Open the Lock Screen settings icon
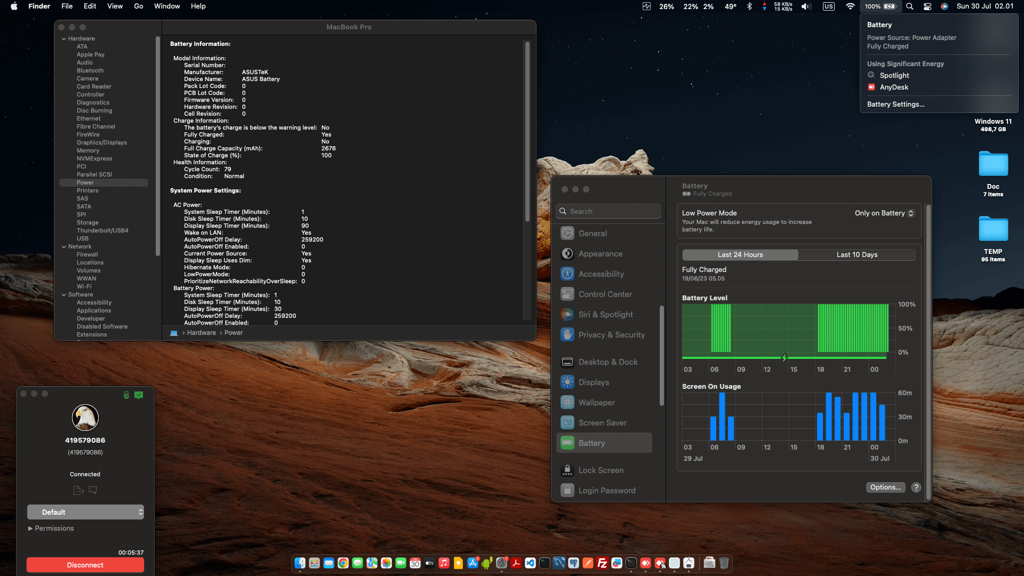 point(567,470)
